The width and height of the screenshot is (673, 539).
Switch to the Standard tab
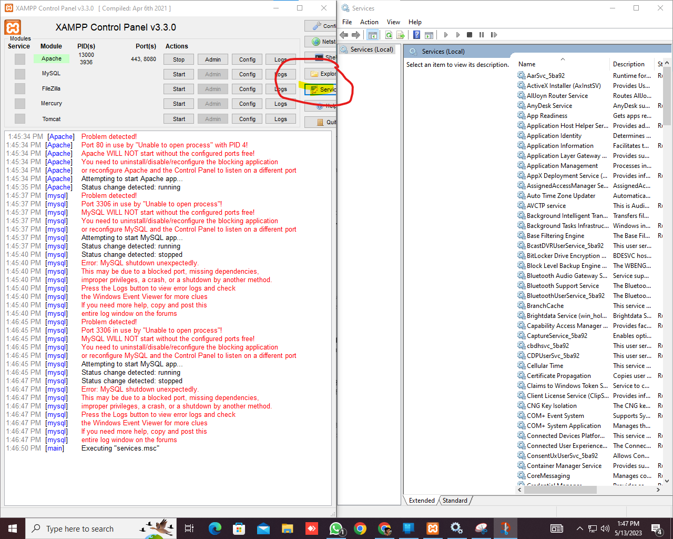(454, 500)
